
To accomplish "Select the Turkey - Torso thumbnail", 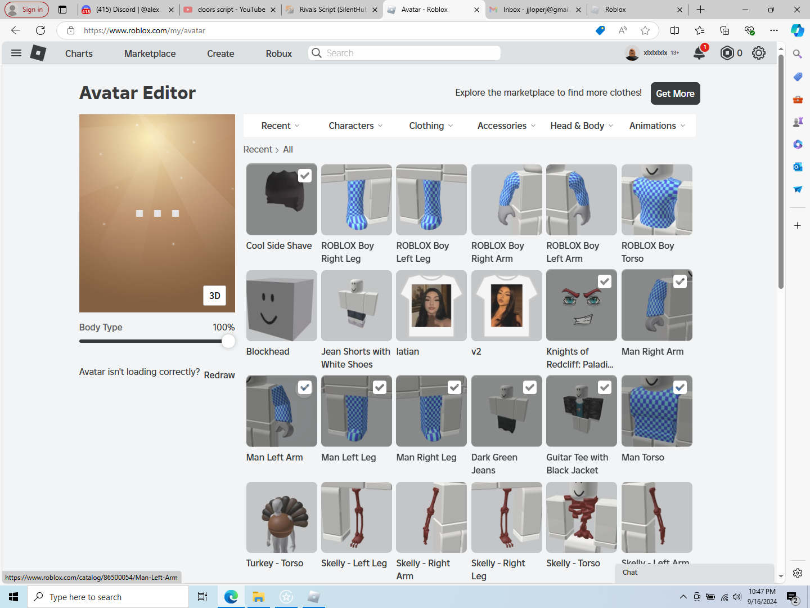I will [x=282, y=517].
